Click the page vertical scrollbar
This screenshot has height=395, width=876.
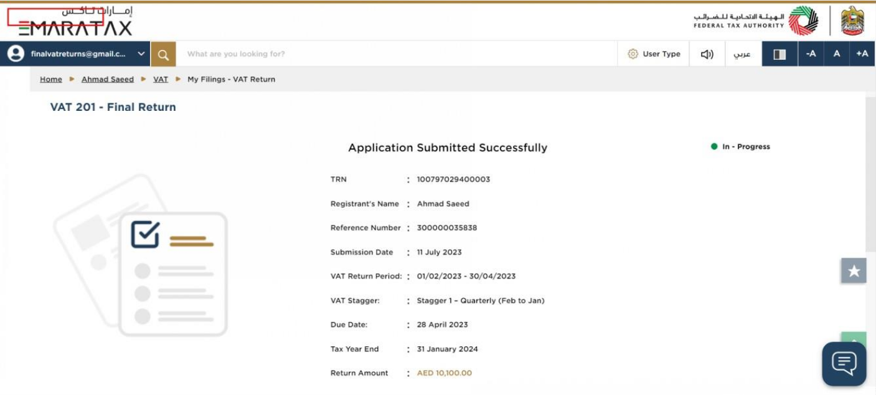pos(870,174)
